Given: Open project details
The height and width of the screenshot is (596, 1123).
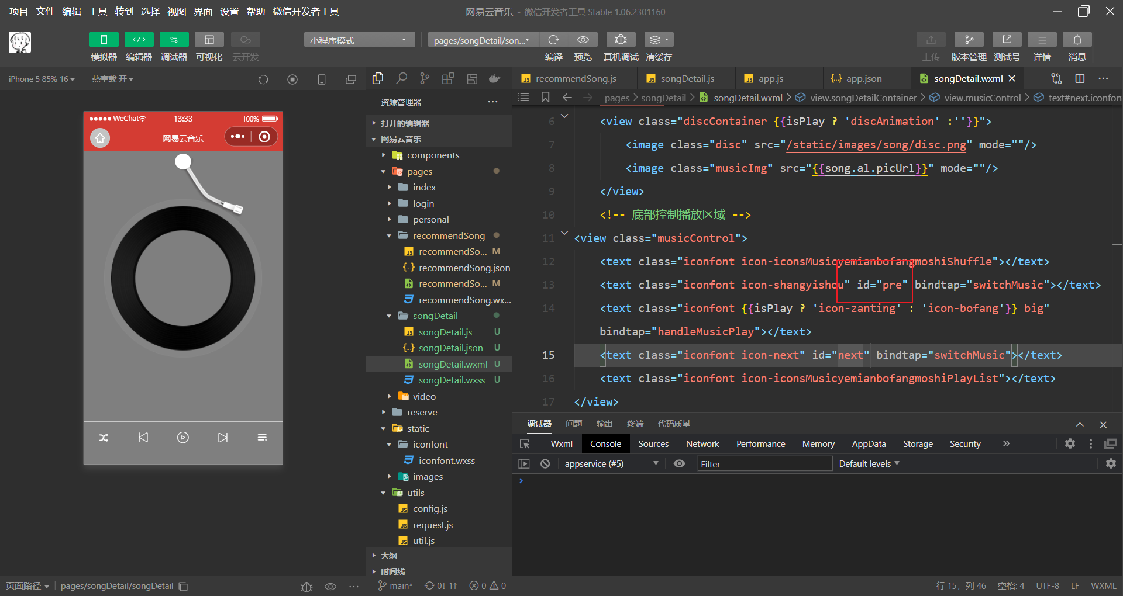Looking at the screenshot, I should 1042,40.
